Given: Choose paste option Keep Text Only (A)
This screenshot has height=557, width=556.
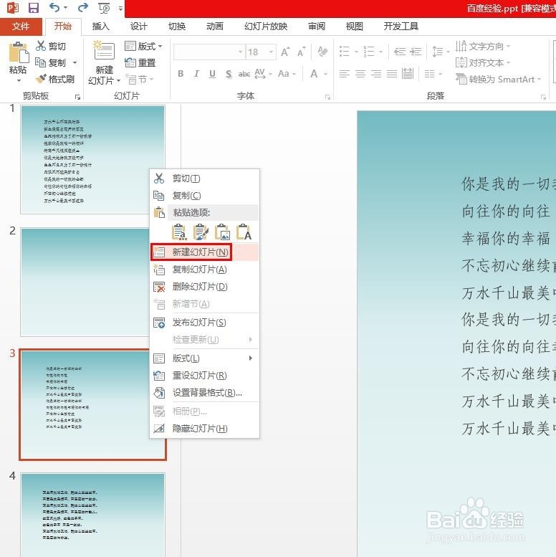Looking at the screenshot, I should coord(244,232).
